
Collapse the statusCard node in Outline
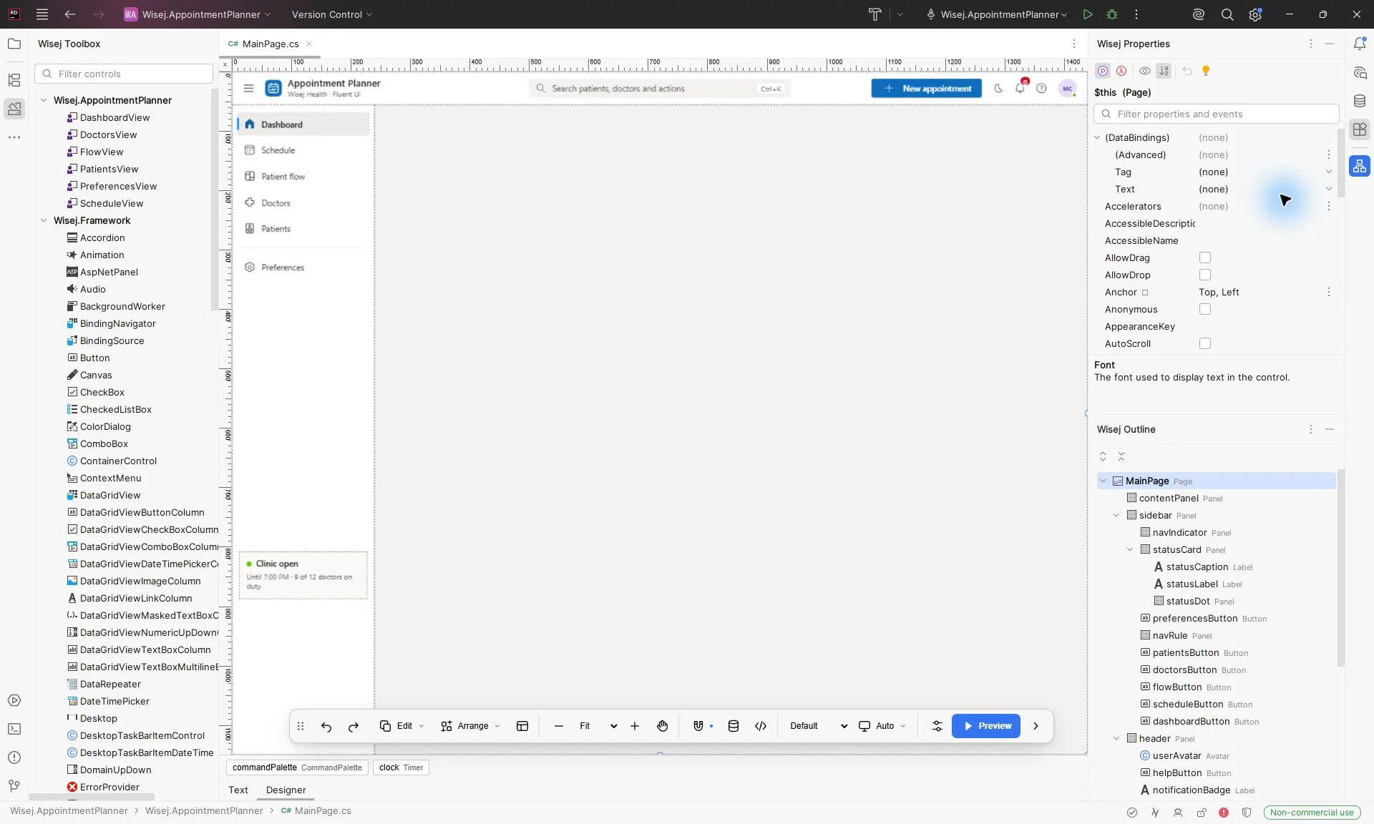pyautogui.click(x=1130, y=549)
